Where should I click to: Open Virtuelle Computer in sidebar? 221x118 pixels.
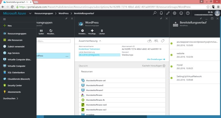coord(18,66)
